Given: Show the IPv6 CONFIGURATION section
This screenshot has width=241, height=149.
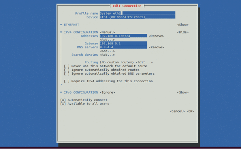Looking at the screenshot, I should pyautogui.click(x=183, y=92).
